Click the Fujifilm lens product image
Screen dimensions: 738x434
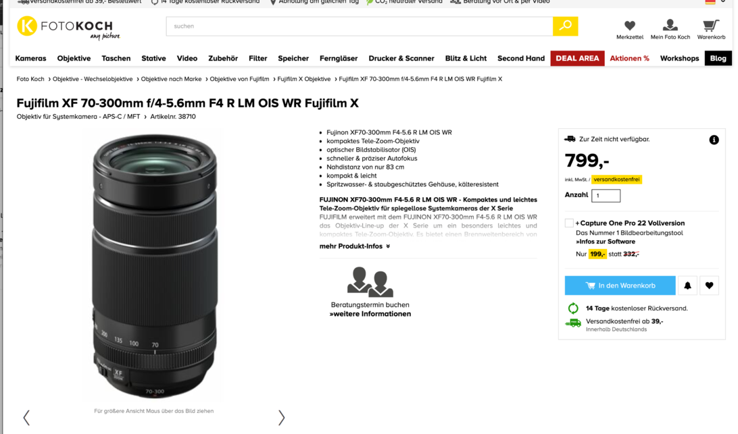click(155, 266)
